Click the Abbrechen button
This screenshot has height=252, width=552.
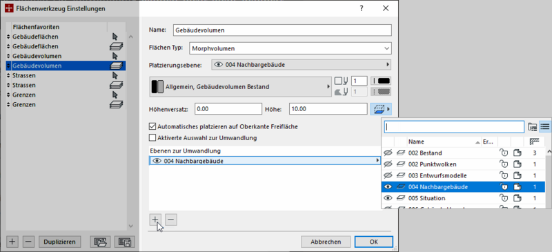326,242
